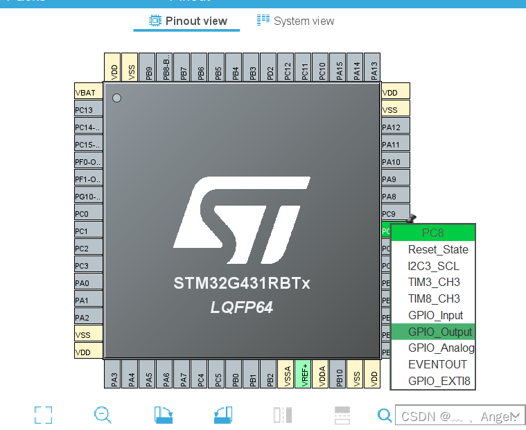This screenshot has height=430, width=526.
Task: Select pin PC11 on the top row
Action: (304, 67)
